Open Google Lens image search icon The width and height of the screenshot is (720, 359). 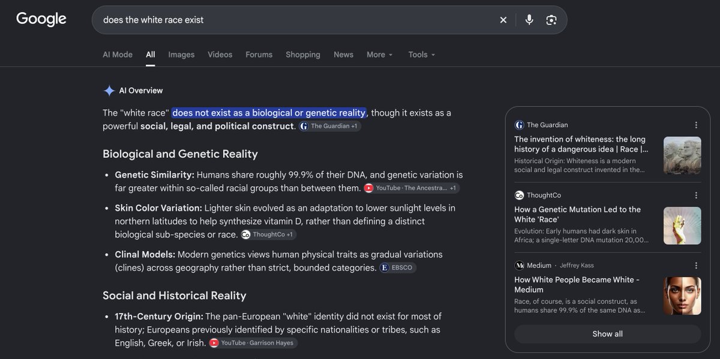pos(551,20)
